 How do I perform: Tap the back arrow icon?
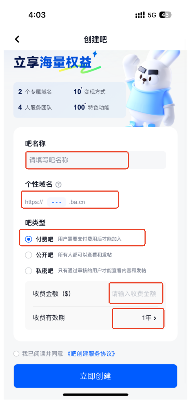[x=17, y=40]
